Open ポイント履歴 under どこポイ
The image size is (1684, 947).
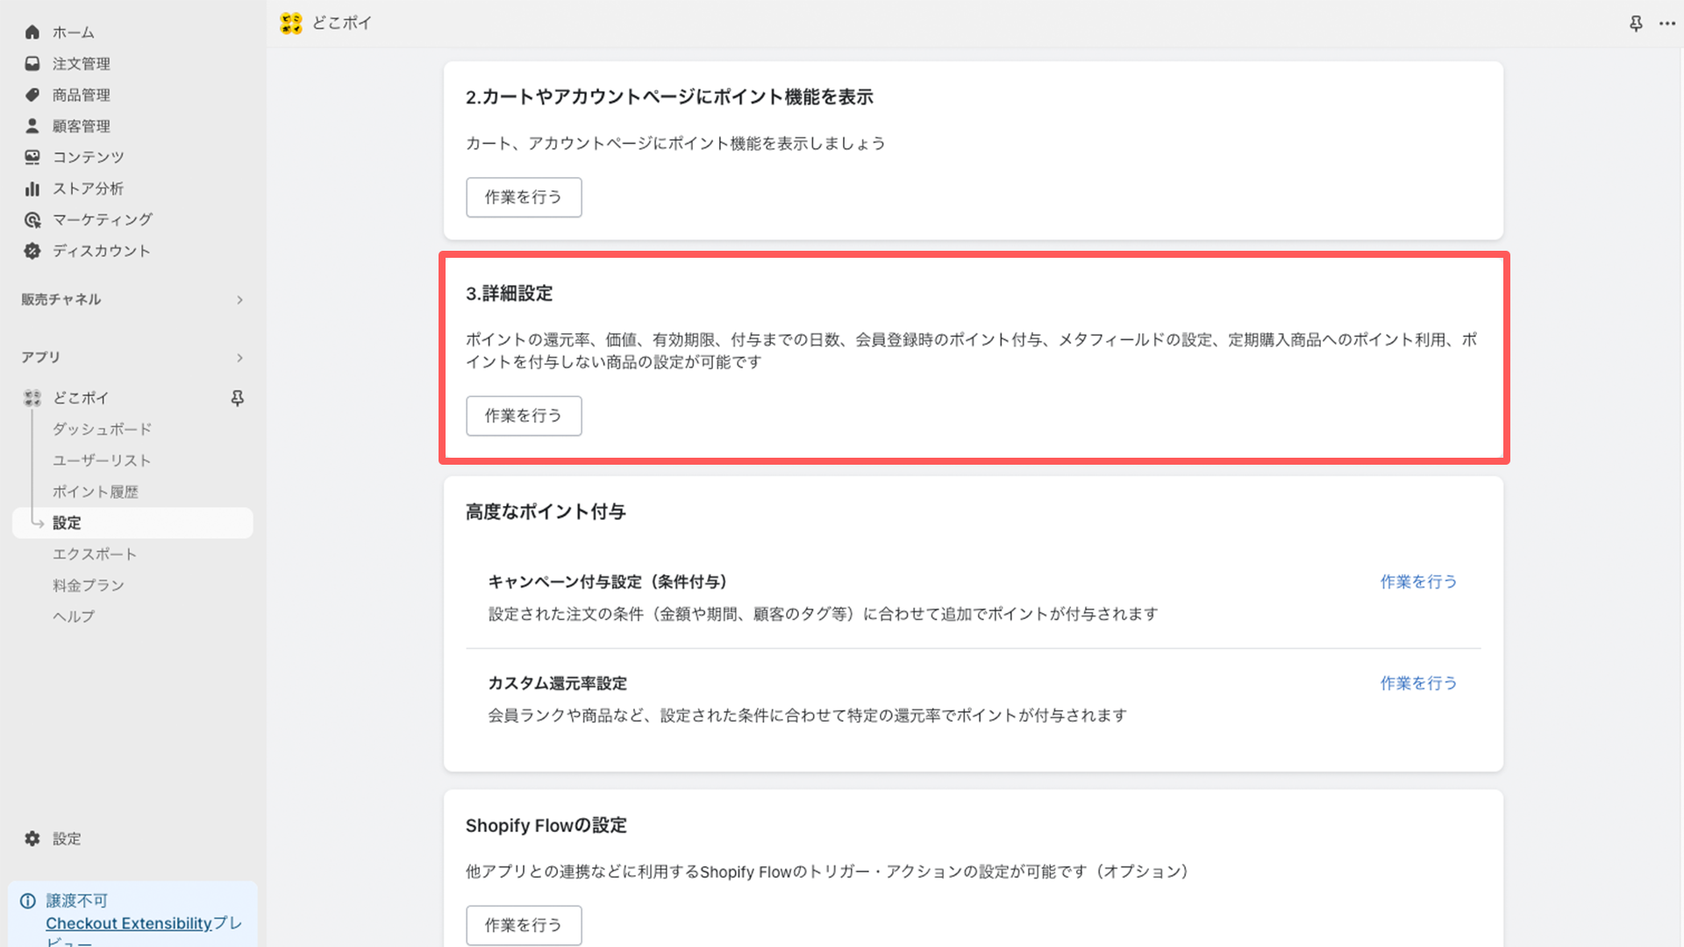(x=95, y=492)
